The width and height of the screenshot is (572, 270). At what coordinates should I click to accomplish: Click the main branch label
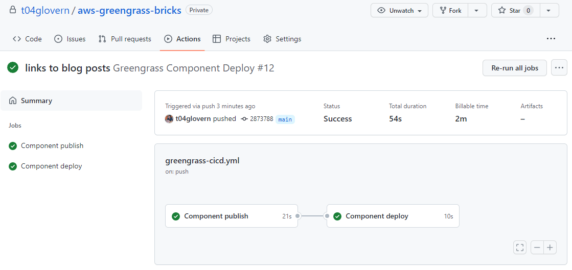(285, 119)
